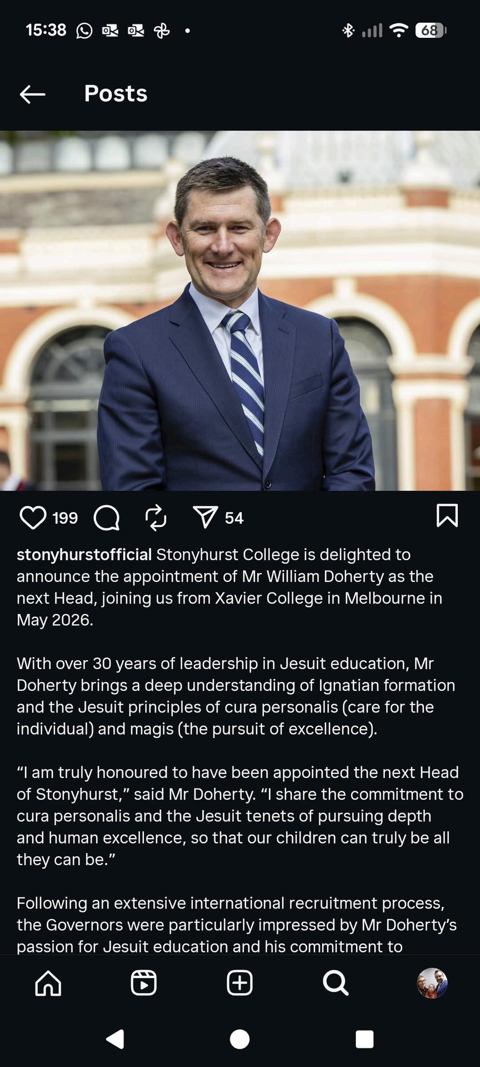The height and width of the screenshot is (1067, 480).
Task: View the 199 likes count
Action: coord(65,518)
